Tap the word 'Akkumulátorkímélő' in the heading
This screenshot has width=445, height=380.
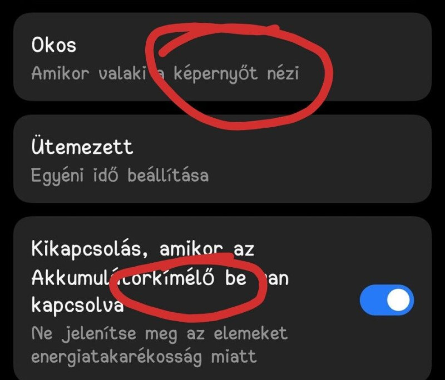pyautogui.click(x=123, y=277)
